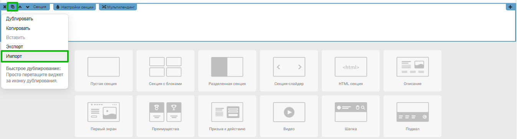Click the Секция label tab
The height and width of the screenshot is (139, 517).
point(40,7)
